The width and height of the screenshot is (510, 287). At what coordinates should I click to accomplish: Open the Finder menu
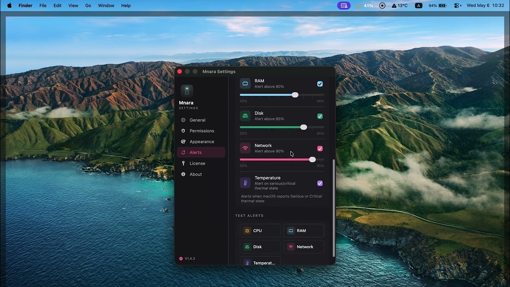click(x=25, y=6)
